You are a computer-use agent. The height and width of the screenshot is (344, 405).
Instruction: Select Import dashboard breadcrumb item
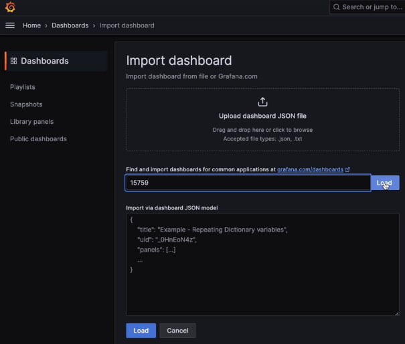pyautogui.click(x=127, y=25)
